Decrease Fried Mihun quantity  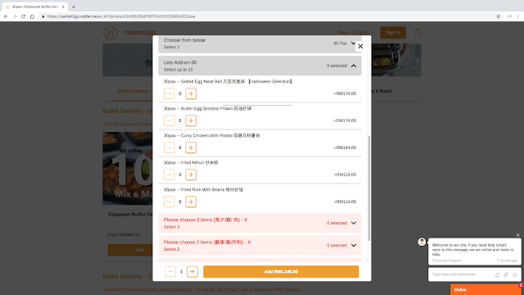coord(169,175)
